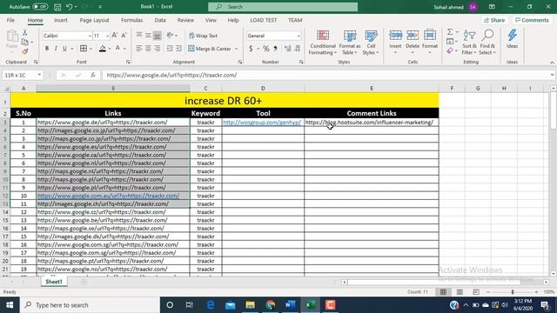Click the Format cells icon
The width and height of the screenshot is (557, 313).
coord(430,36)
